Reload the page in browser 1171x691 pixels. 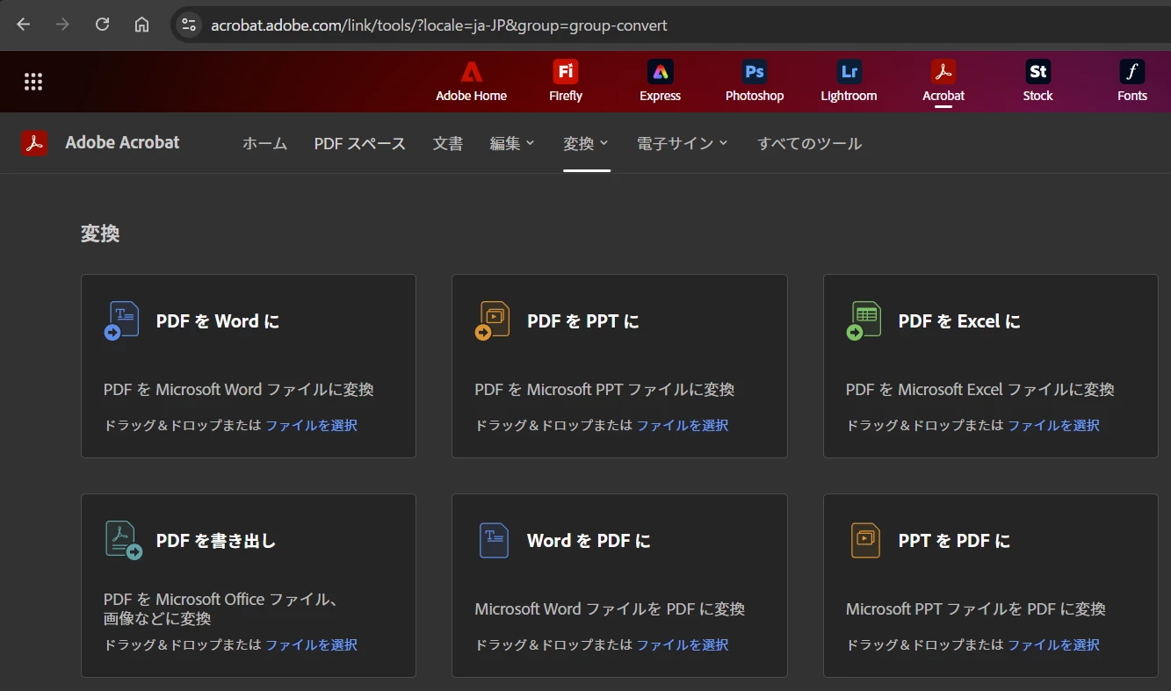pos(102,25)
